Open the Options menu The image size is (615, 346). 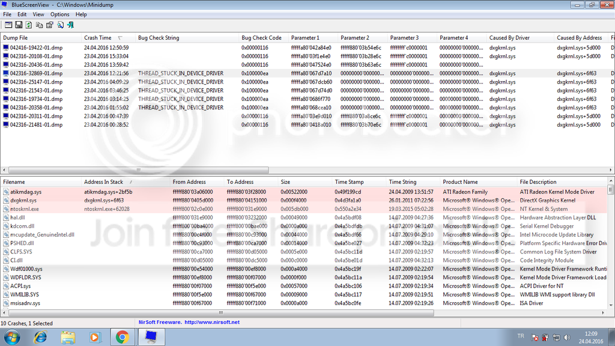59,14
